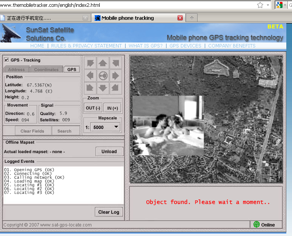The width and height of the screenshot is (292, 236).
Task: Zoom out with OUT (-) button
Action: 93,108
